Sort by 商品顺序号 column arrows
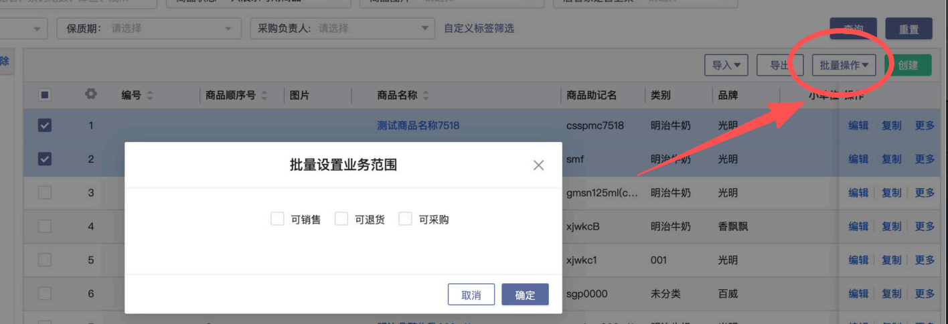The width and height of the screenshot is (948, 324). click(264, 96)
